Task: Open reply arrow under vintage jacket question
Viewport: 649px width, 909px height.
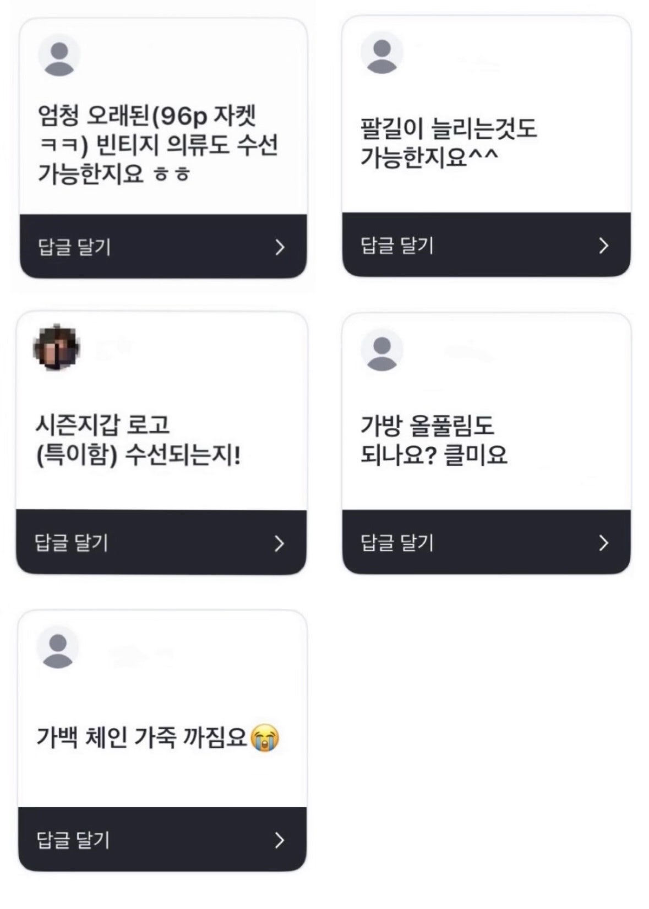Action: coord(280,247)
